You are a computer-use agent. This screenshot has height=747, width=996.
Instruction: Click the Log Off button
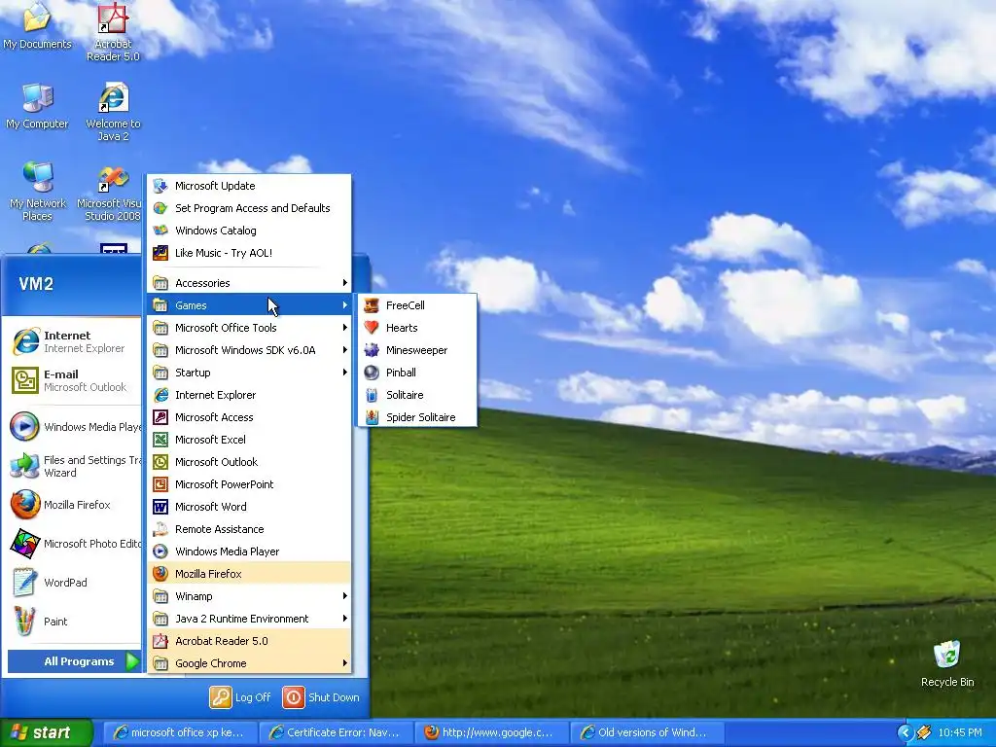coord(240,697)
